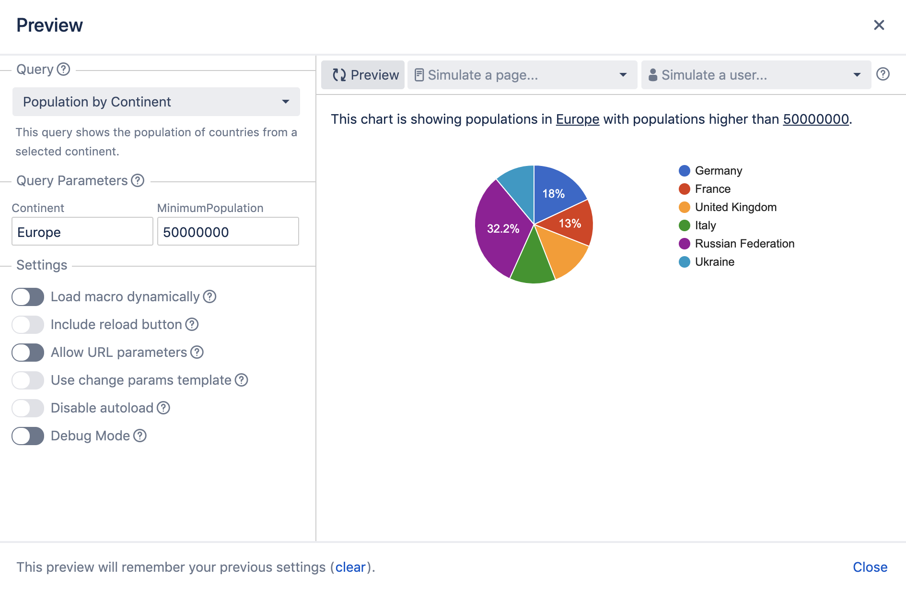Screen dimensions: 906x590
Task: Toggle Use change params template switch
Action: click(x=28, y=380)
